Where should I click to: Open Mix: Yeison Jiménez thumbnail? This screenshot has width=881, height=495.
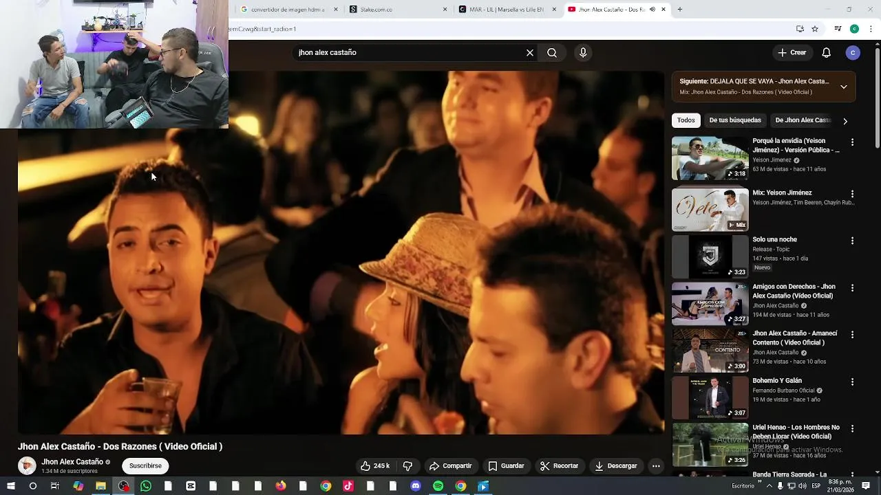coord(710,210)
